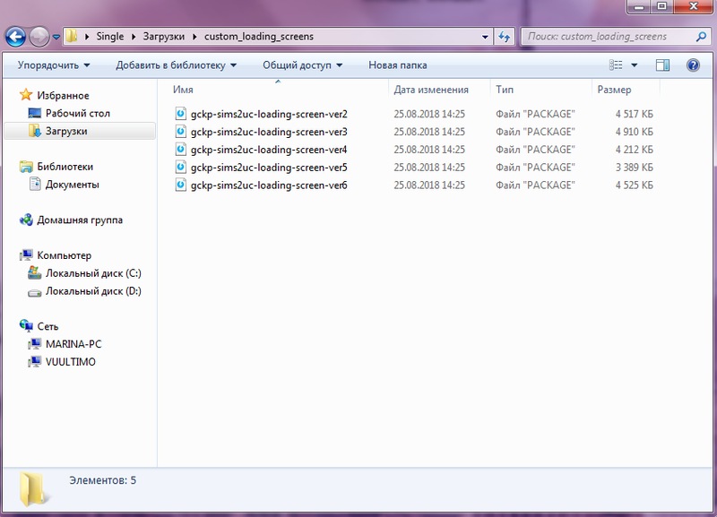The width and height of the screenshot is (717, 517).
Task: Sort files by Размер column header
Action: click(614, 90)
